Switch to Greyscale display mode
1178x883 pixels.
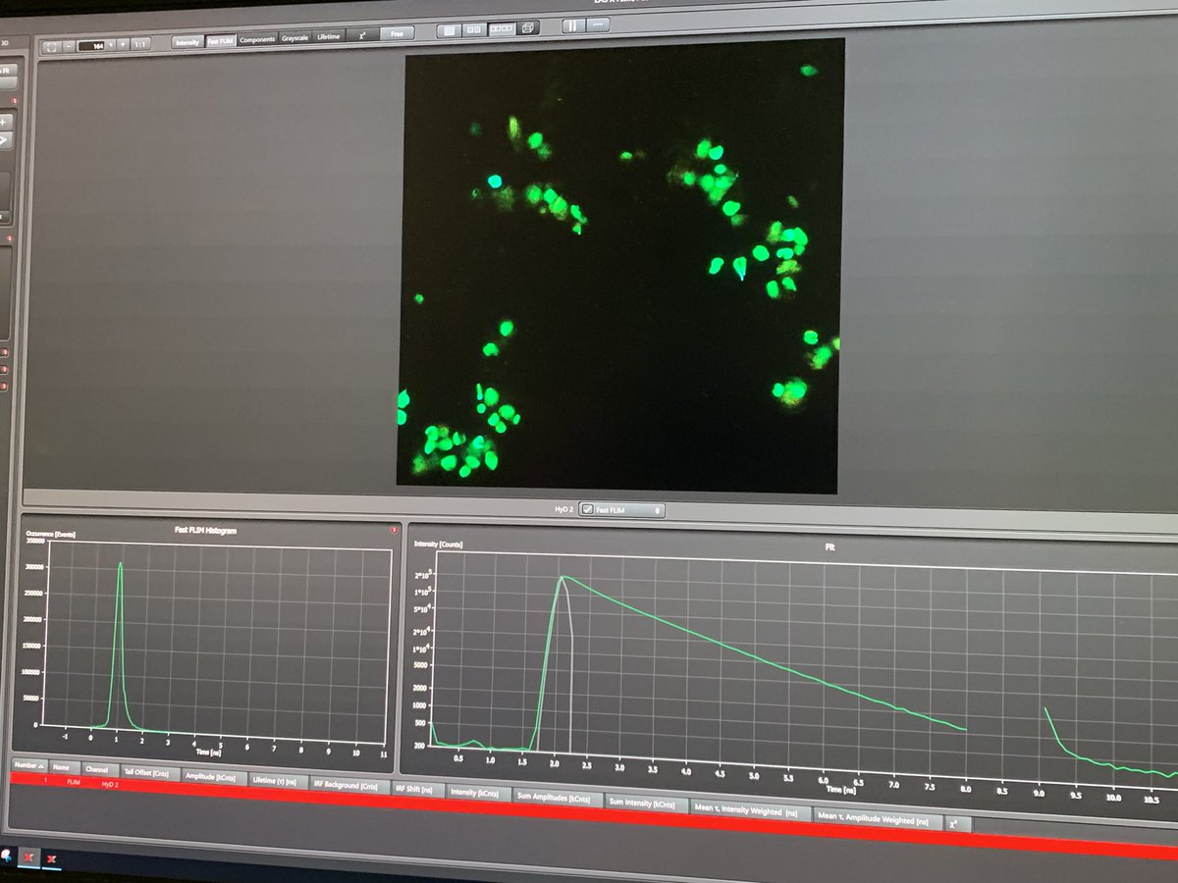pyautogui.click(x=294, y=38)
